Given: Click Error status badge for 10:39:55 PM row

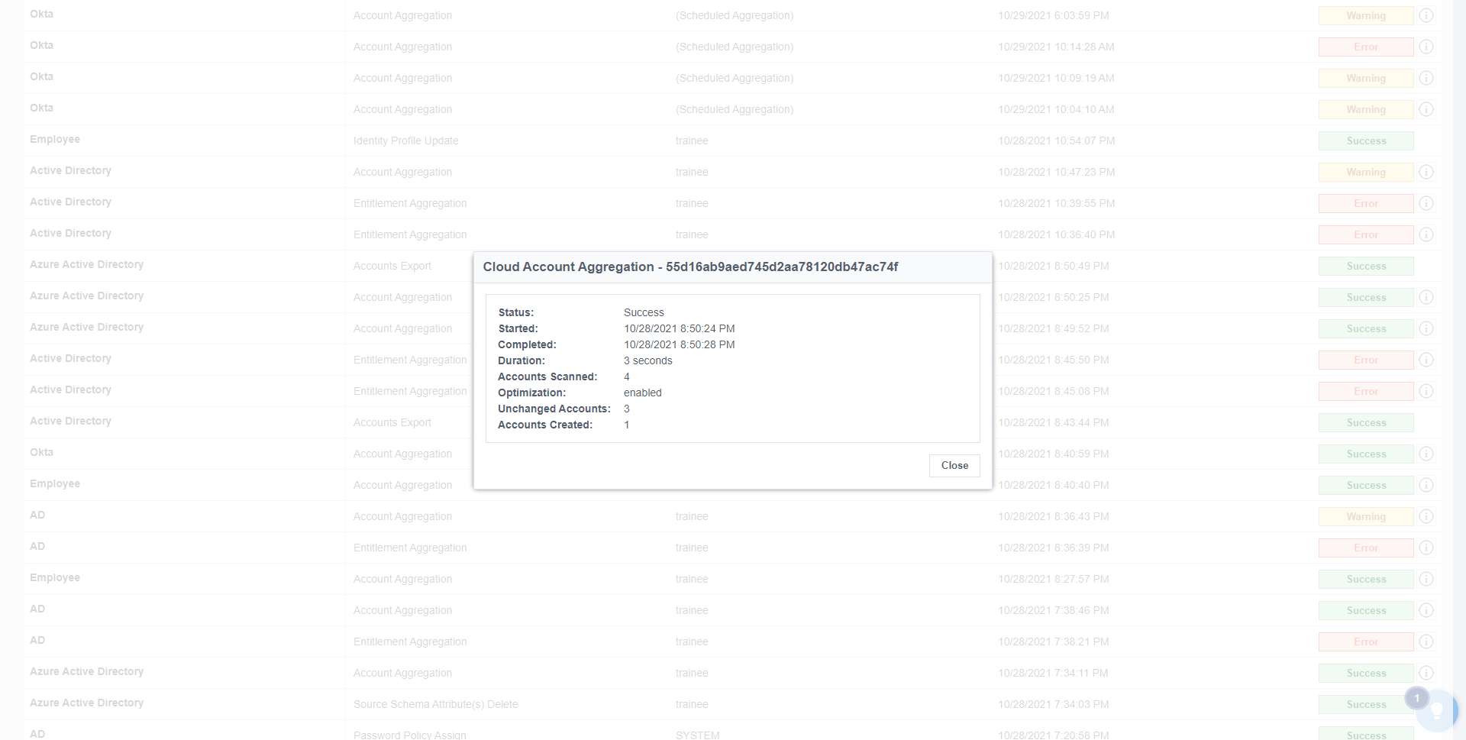Looking at the screenshot, I should pos(1366,204).
